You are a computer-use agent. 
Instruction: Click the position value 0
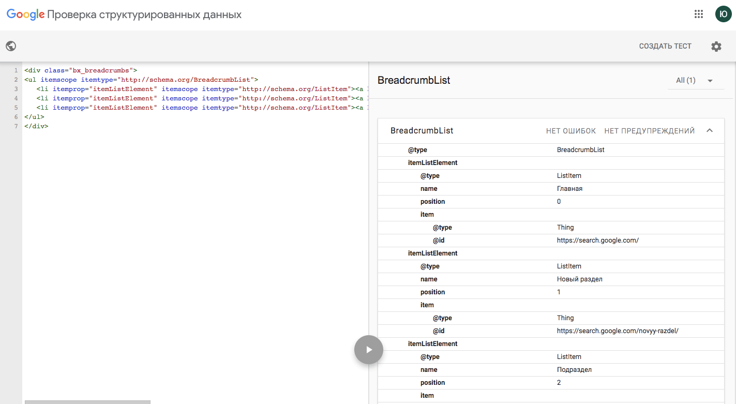click(559, 201)
